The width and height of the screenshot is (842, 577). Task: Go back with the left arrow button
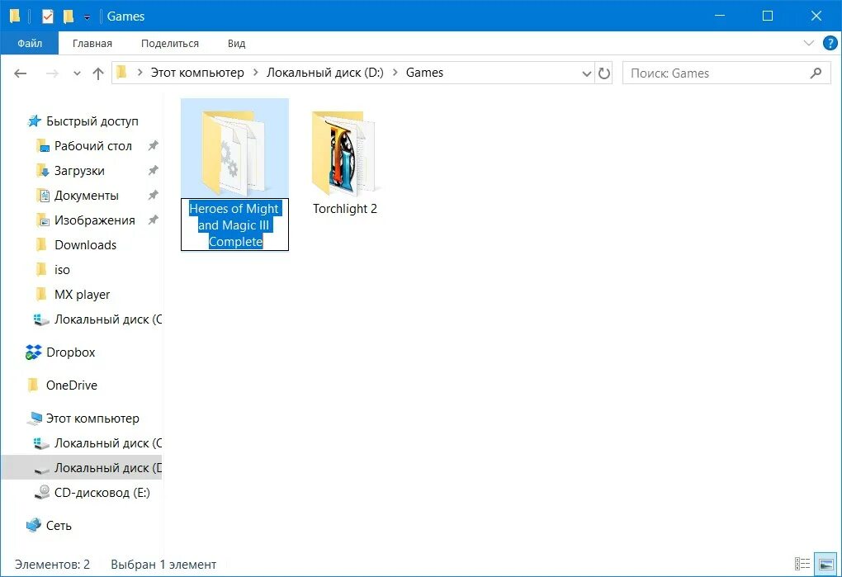point(21,73)
